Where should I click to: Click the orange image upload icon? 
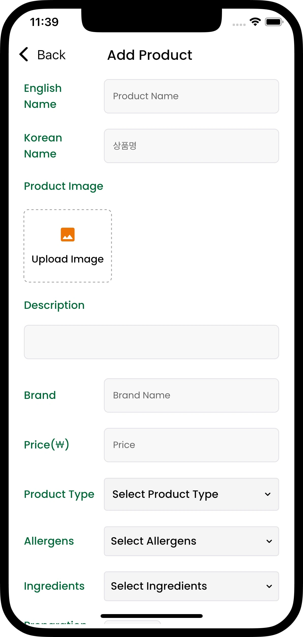68,234
